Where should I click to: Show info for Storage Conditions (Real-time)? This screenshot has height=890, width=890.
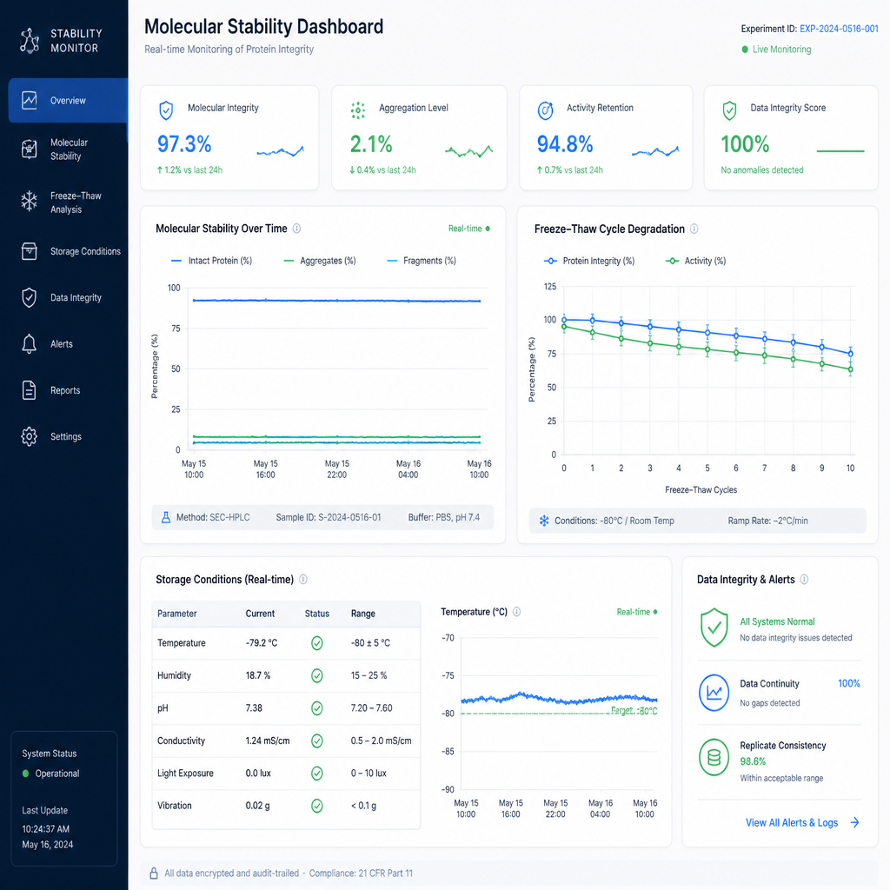(x=303, y=580)
